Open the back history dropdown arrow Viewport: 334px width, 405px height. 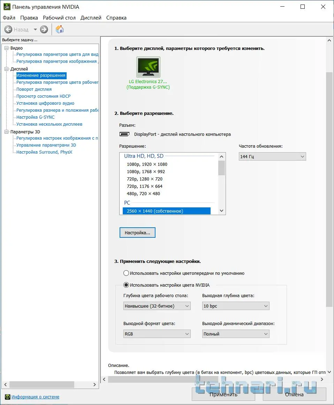35,29
